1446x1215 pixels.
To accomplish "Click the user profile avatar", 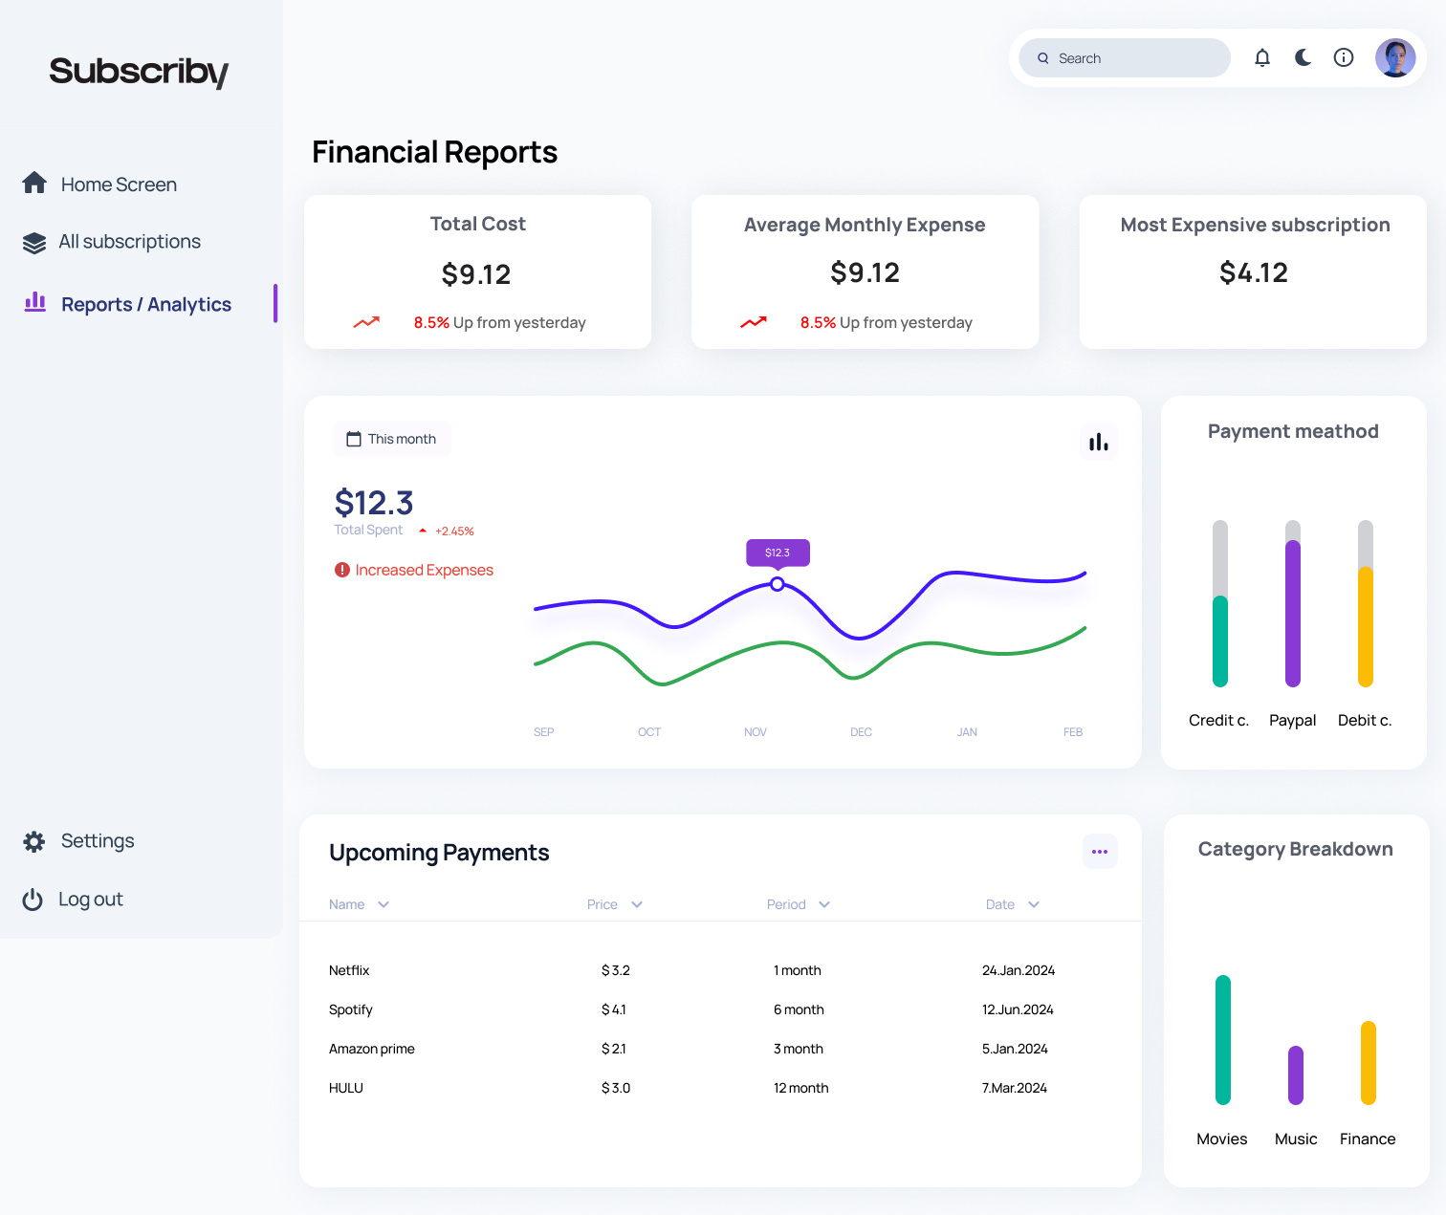I will coord(1395,57).
